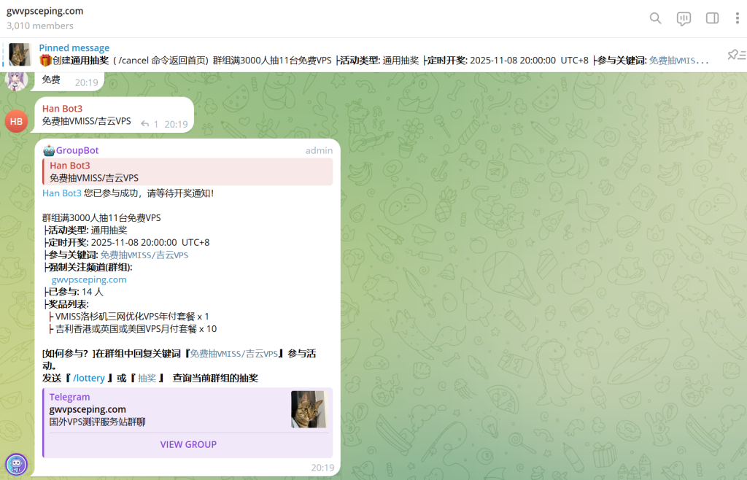Click the 免费抽VMISS/吉云VPS keyword link

[x=144, y=255]
